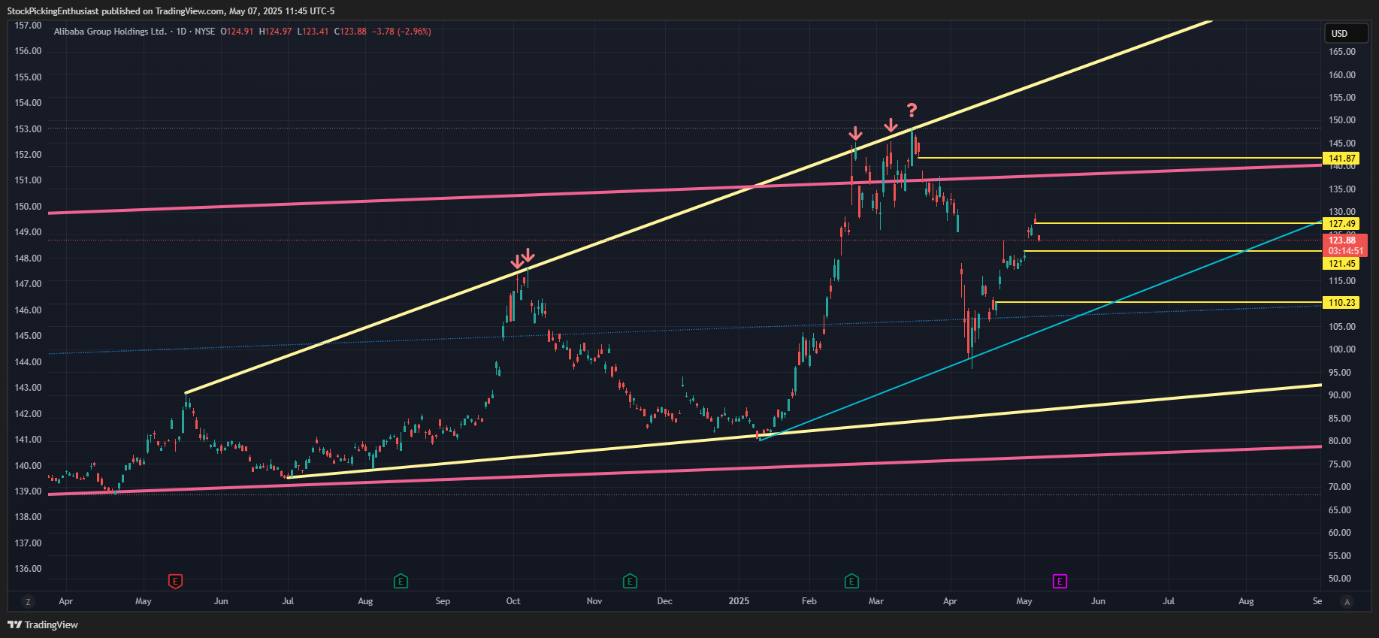Image resolution: width=1379 pixels, height=638 pixels.
Task: Click the Nov label on time axis
Action: 594,601
